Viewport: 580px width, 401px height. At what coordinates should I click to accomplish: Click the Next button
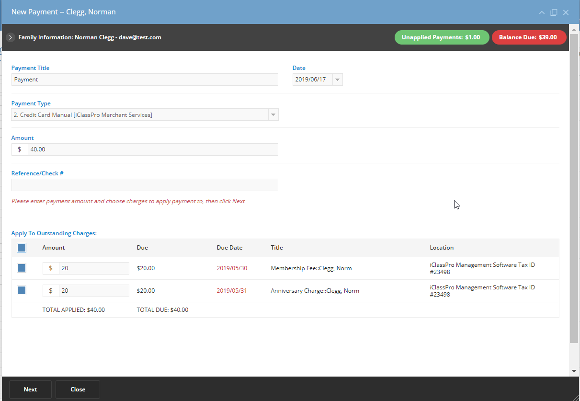30,390
